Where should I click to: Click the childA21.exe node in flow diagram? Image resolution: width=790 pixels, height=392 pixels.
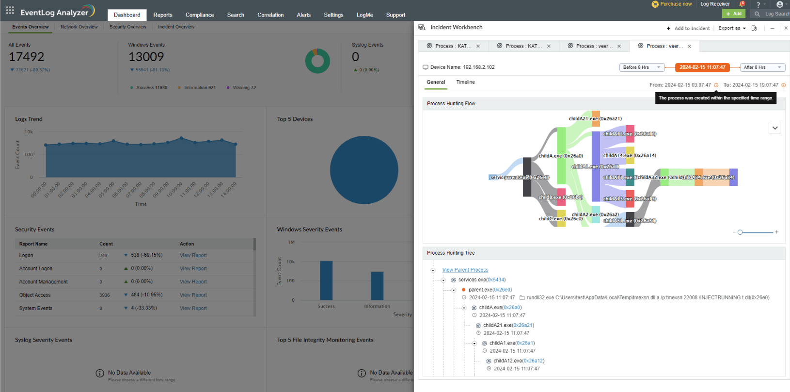[596, 118]
